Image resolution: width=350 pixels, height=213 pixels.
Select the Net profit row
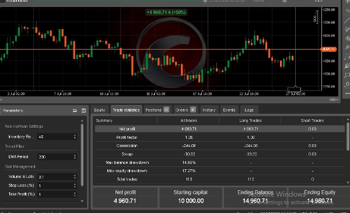coord(220,129)
